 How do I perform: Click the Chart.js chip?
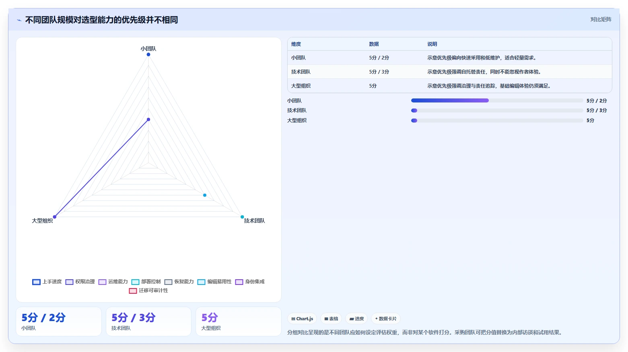[302, 319]
